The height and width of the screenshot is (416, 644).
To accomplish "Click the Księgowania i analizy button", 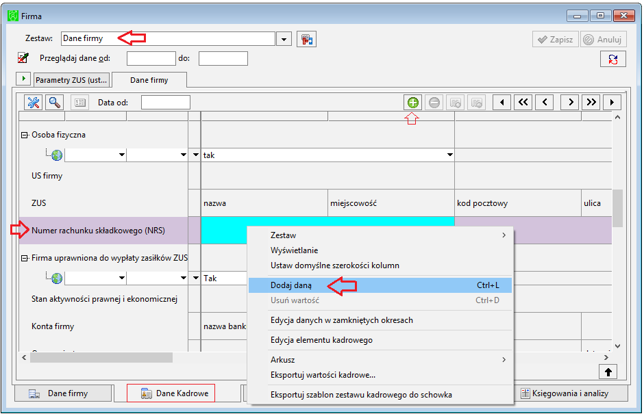I will (571, 393).
